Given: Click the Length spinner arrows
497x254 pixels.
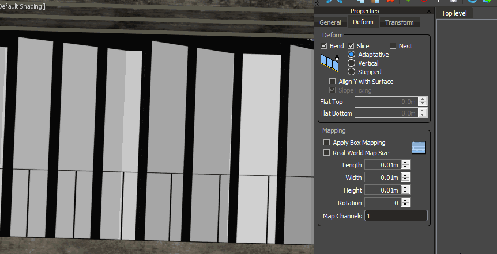Looking at the screenshot, I should pyautogui.click(x=405, y=165).
